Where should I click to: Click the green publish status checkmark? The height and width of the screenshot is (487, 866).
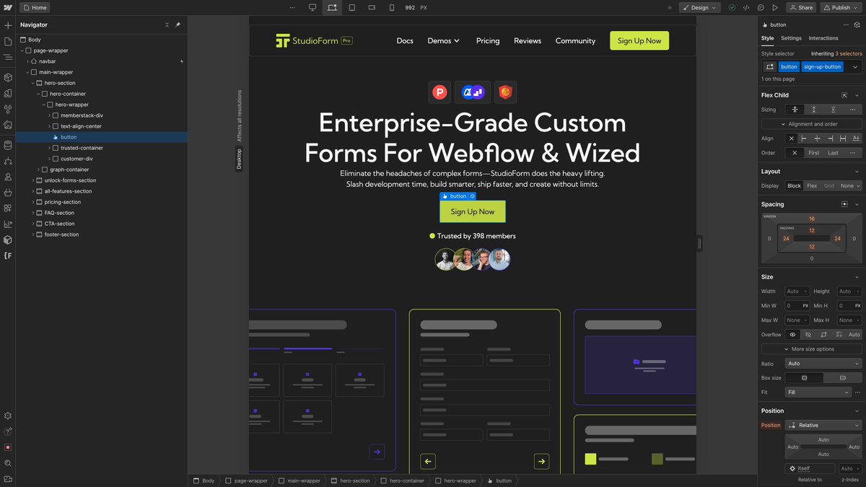point(732,7)
